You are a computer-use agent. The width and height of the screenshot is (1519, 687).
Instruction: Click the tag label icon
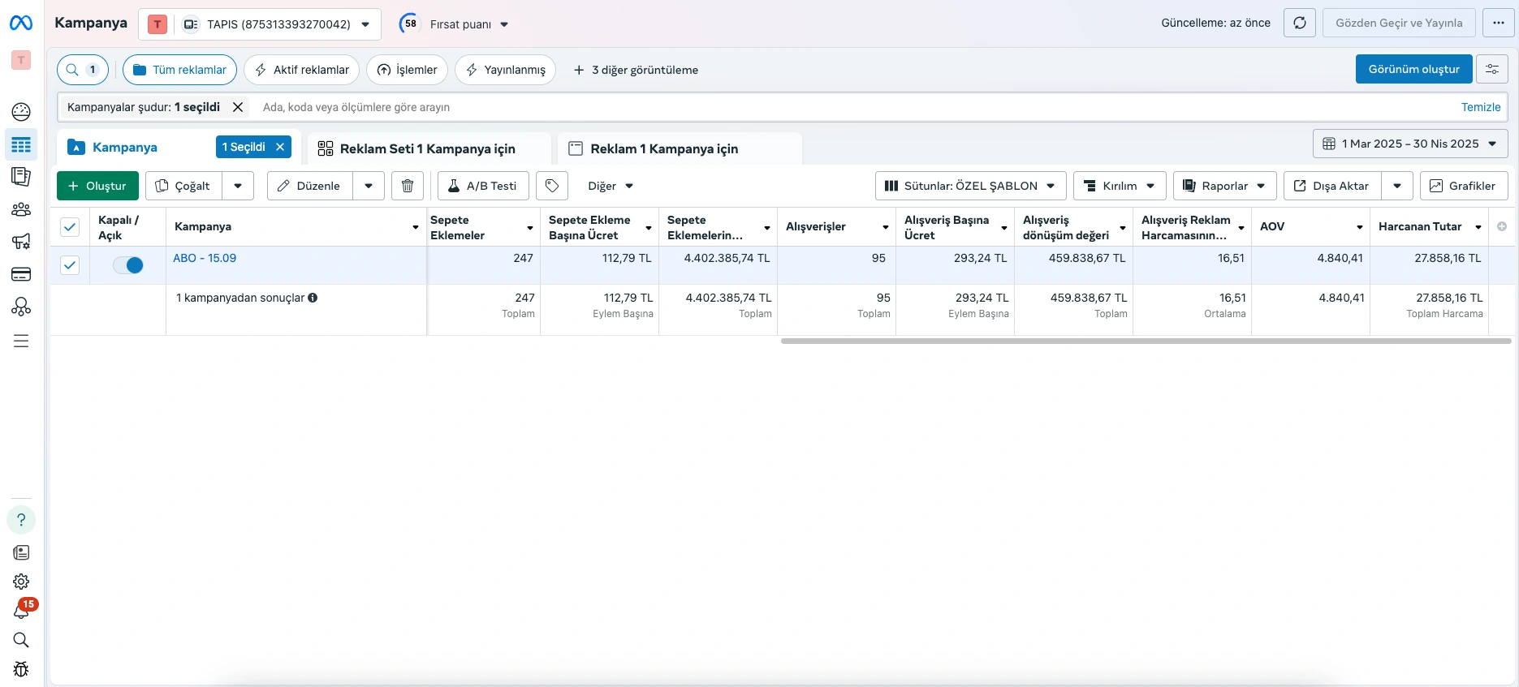point(552,186)
